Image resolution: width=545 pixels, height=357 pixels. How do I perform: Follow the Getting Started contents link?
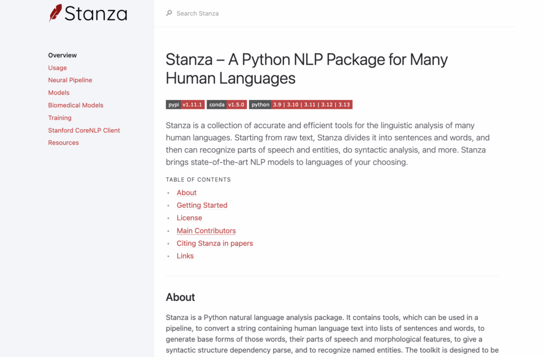point(202,206)
